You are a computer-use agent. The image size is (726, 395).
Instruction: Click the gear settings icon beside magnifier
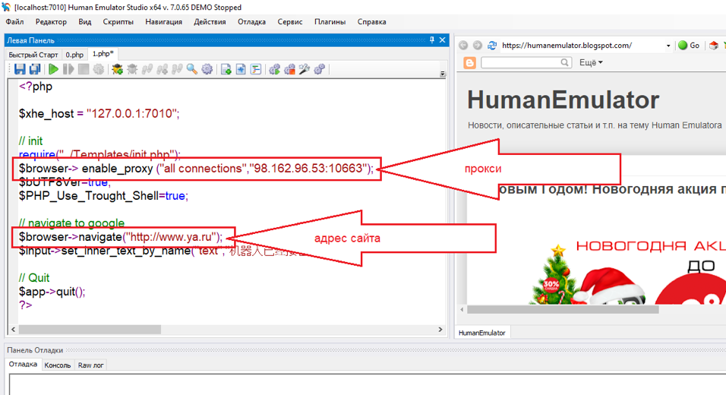(207, 69)
